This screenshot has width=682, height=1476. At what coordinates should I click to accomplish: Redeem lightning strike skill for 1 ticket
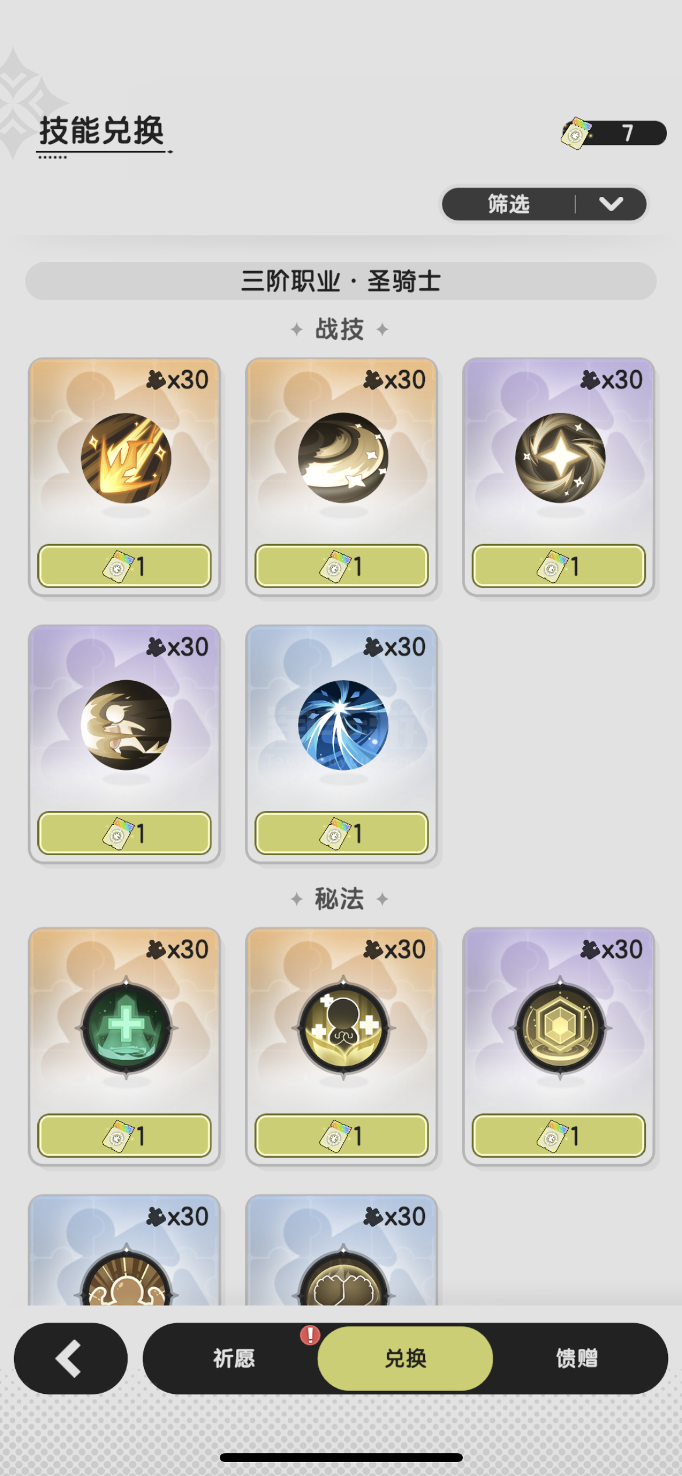pyautogui.click(x=124, y=566)
